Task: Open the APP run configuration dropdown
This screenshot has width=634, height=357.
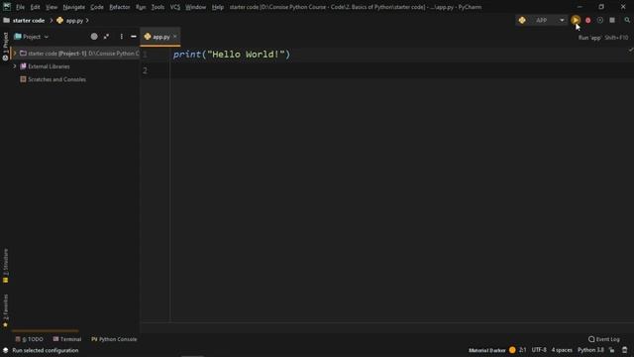Action: coord(562,20)
